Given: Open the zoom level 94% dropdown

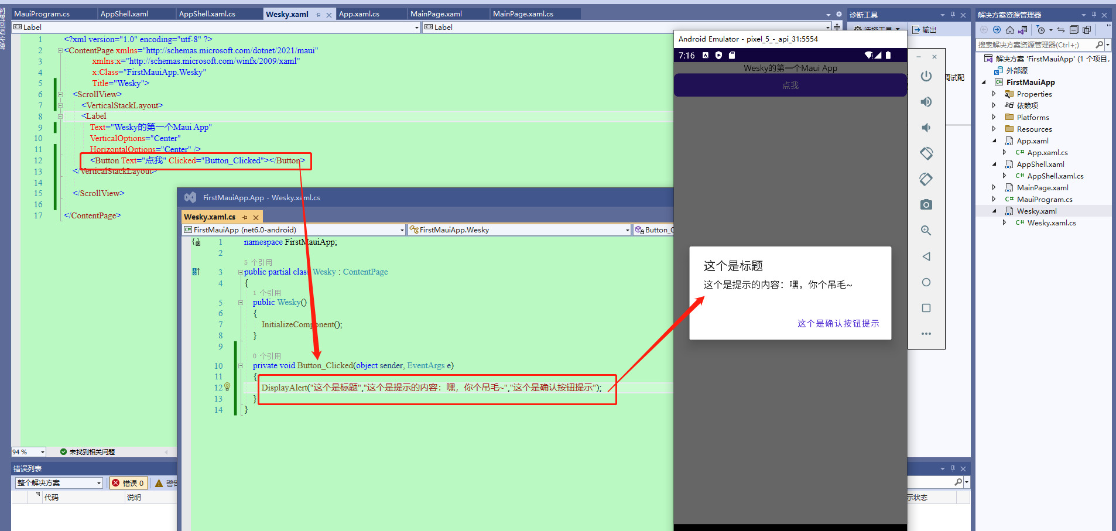Looking at the screenshot, I should pyautogui.click(x=42, y=452).
